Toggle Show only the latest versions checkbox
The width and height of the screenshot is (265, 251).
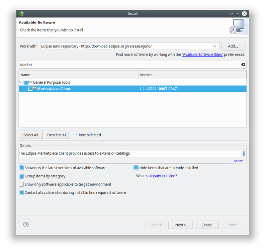point(21,168)
